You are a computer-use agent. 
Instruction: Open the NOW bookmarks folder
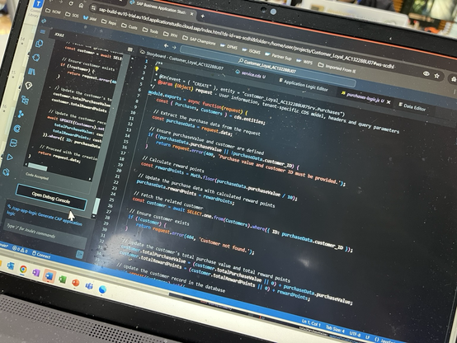(x=54, y=12)
